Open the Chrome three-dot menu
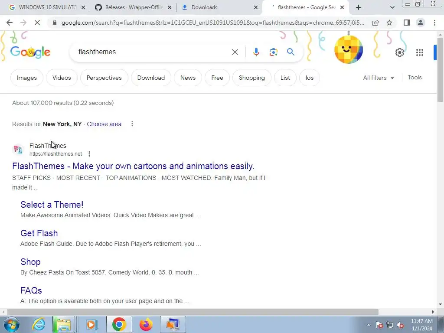The image size is (444, 333). pyautogui.click(x=434, y=23)
